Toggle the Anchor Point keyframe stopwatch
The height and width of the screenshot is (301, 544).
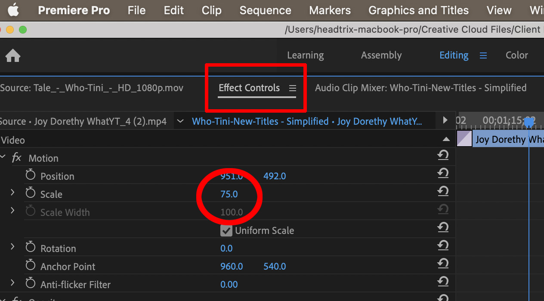click(x=30, y=264)
